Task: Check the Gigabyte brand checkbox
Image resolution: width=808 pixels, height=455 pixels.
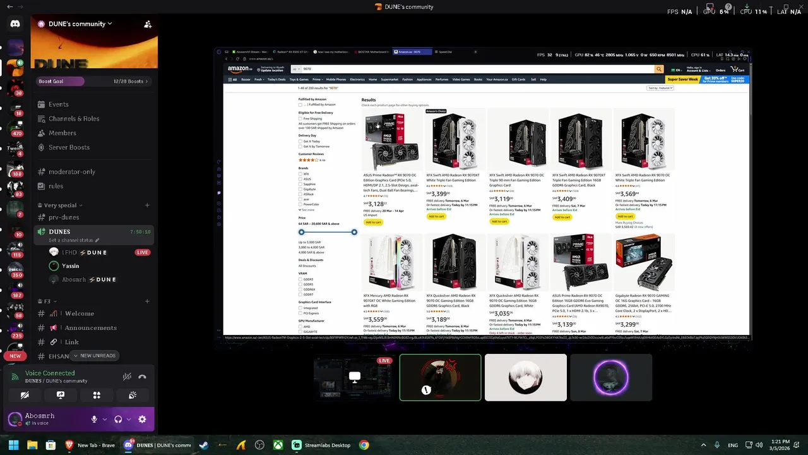Action: tap(300, 189)
